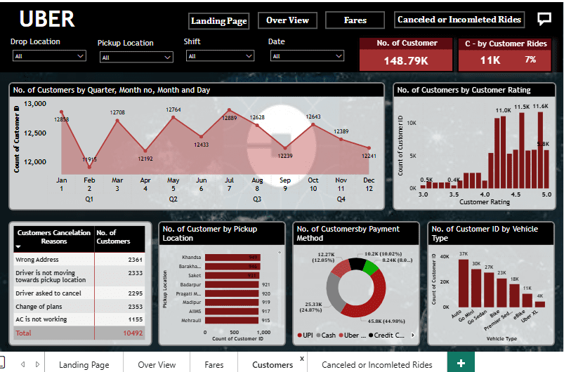Click Canceled or Incomleted Rides top button
564x372 pixels.
459,20
